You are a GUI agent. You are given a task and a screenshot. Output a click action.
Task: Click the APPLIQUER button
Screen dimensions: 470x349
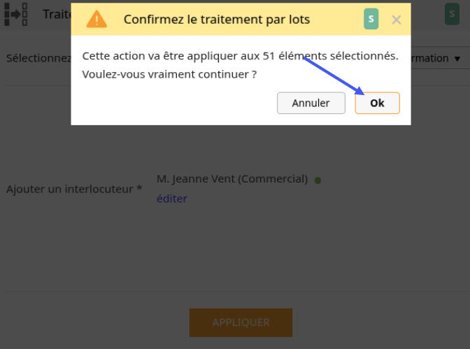(x=241, y=322)
